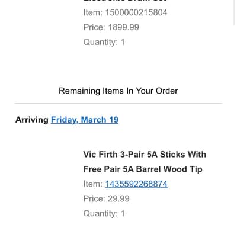
Task: Open item number 1435592268874 link
Action: coord(136,184)
